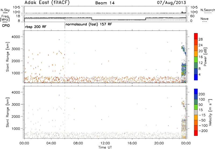
Task: Click the 'rbsp 200 RF' CPID label
Action: (x=36, y=27)
